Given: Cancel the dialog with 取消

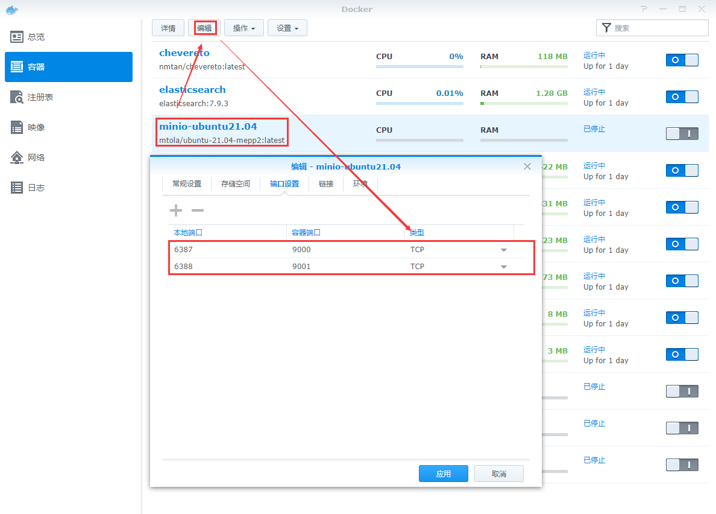Looking at the screenshot, I should (x=499, y=474).
